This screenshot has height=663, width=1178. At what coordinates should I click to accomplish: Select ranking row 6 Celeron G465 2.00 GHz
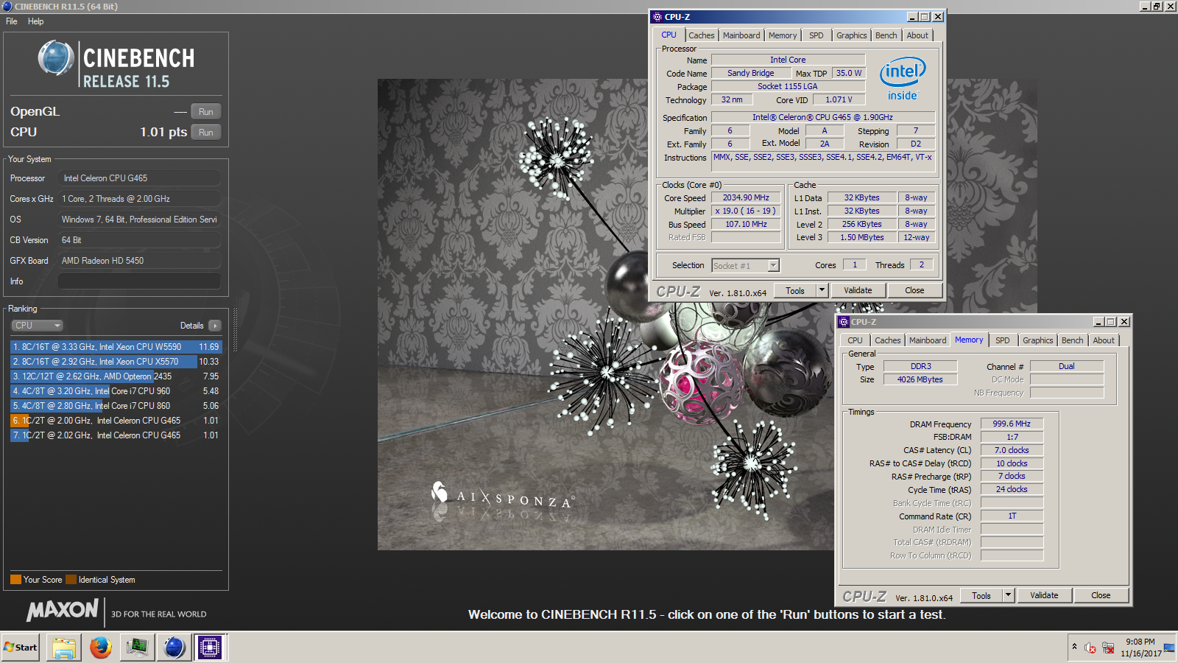click(x=116, y=421)
